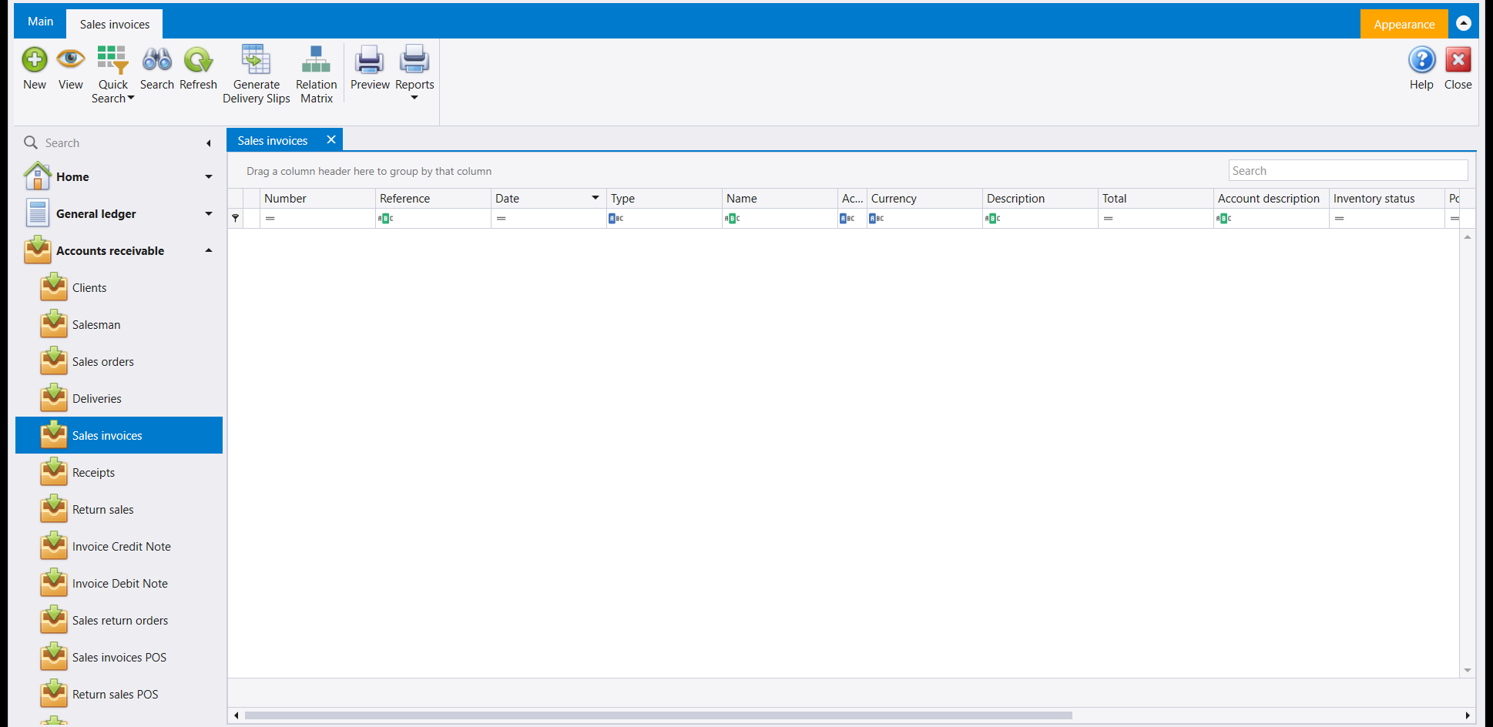Open Help from the ribbon

pyautogui.click(x=1421, y=69)
